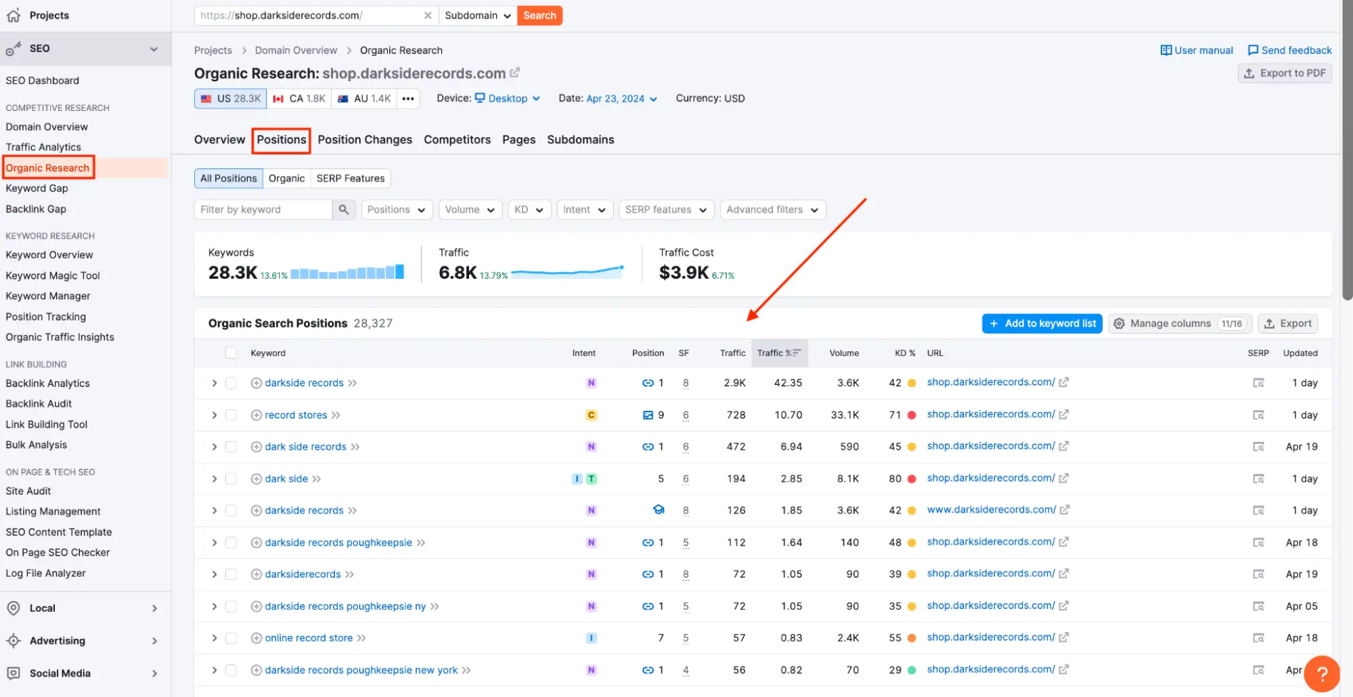
Task: Add dark side records to keyword list
Action: (x=257, y=447)
